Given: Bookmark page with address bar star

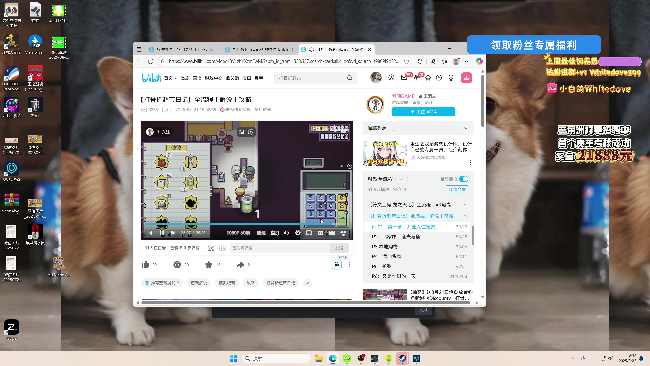Looking at the screenshot, I should 407,61.
